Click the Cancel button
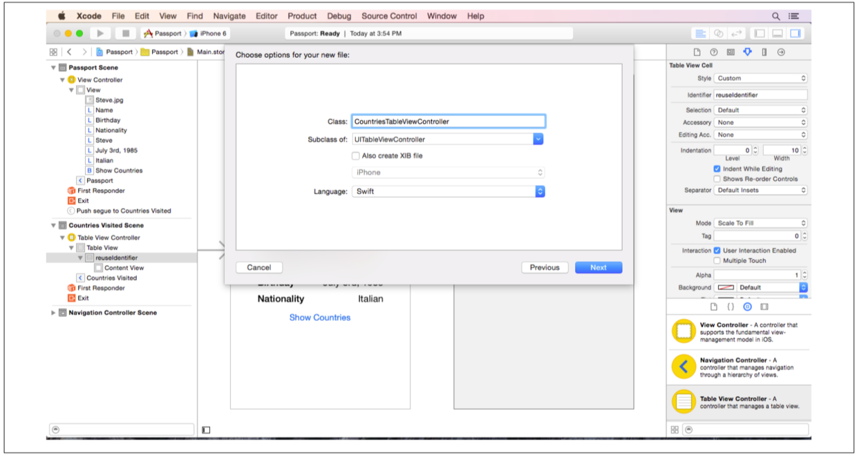The image size is (857, 455). point(258,267)
